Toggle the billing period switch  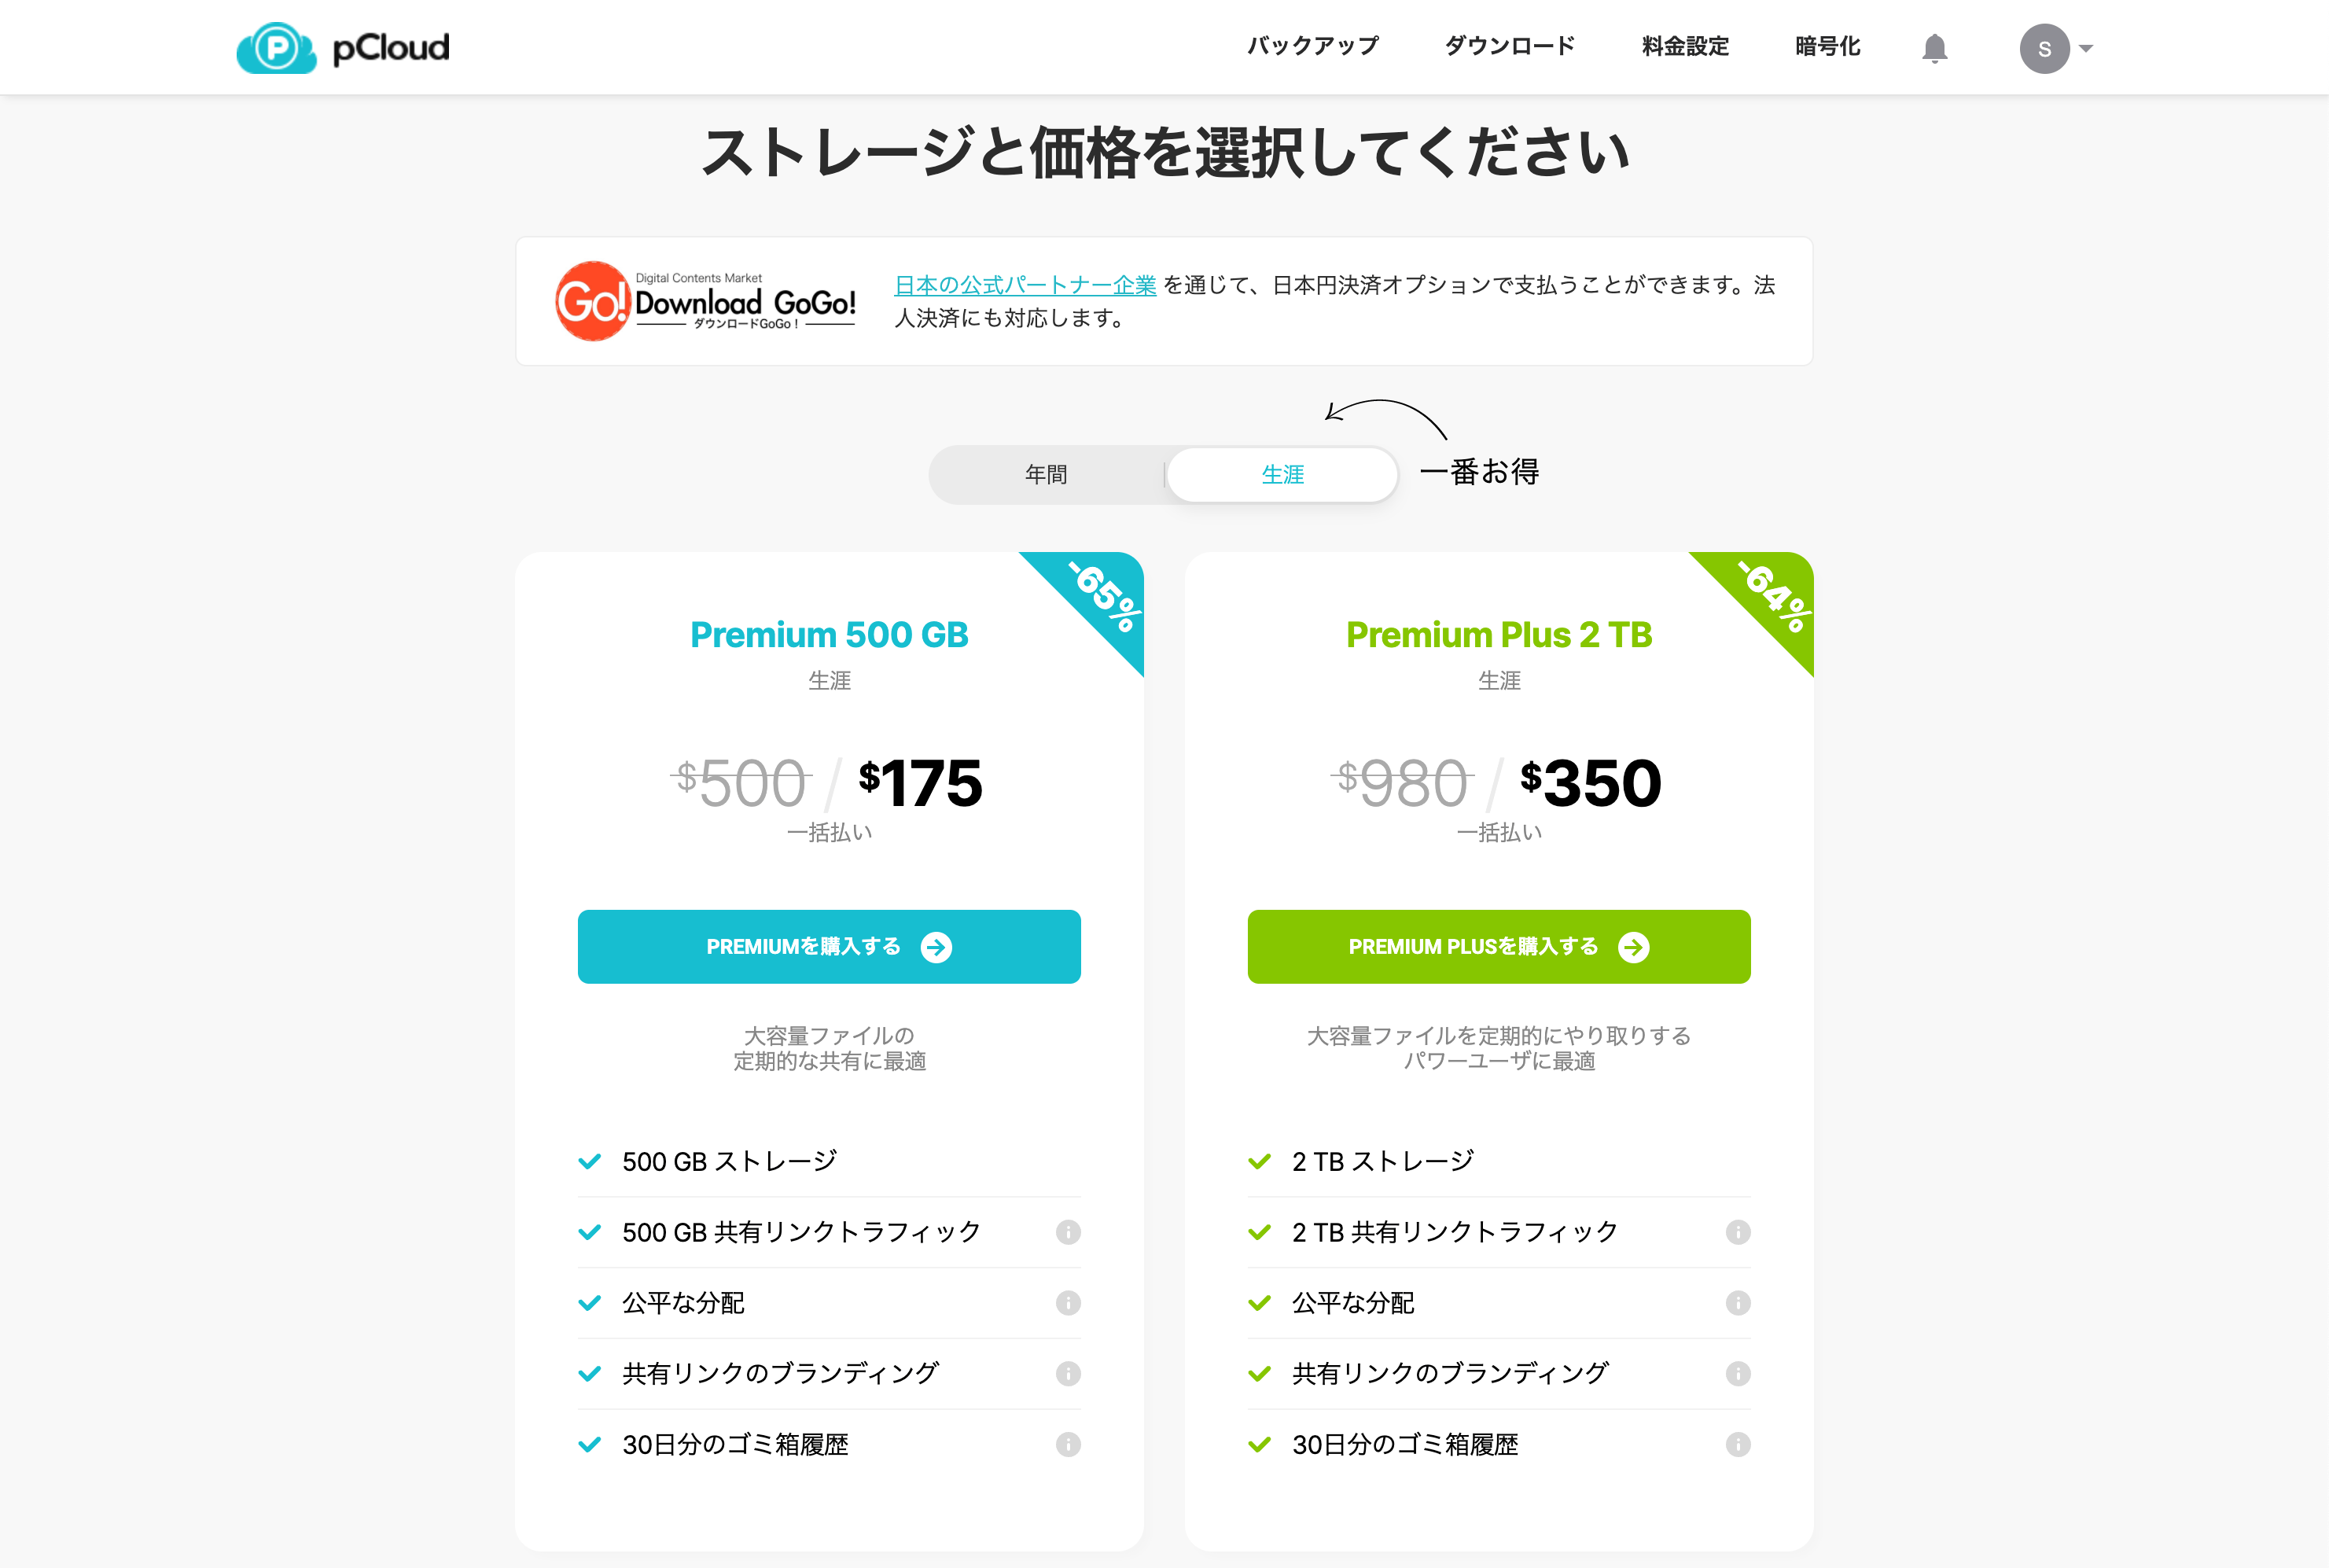pyautogui.click(x=1163, y=475)
